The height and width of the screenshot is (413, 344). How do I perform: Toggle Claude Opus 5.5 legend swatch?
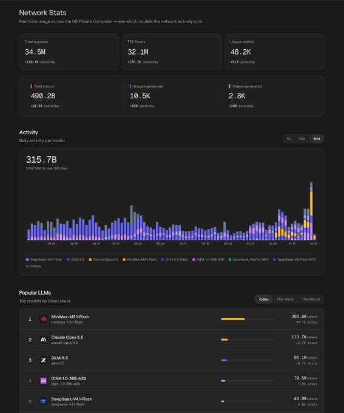tap(90, 260)
